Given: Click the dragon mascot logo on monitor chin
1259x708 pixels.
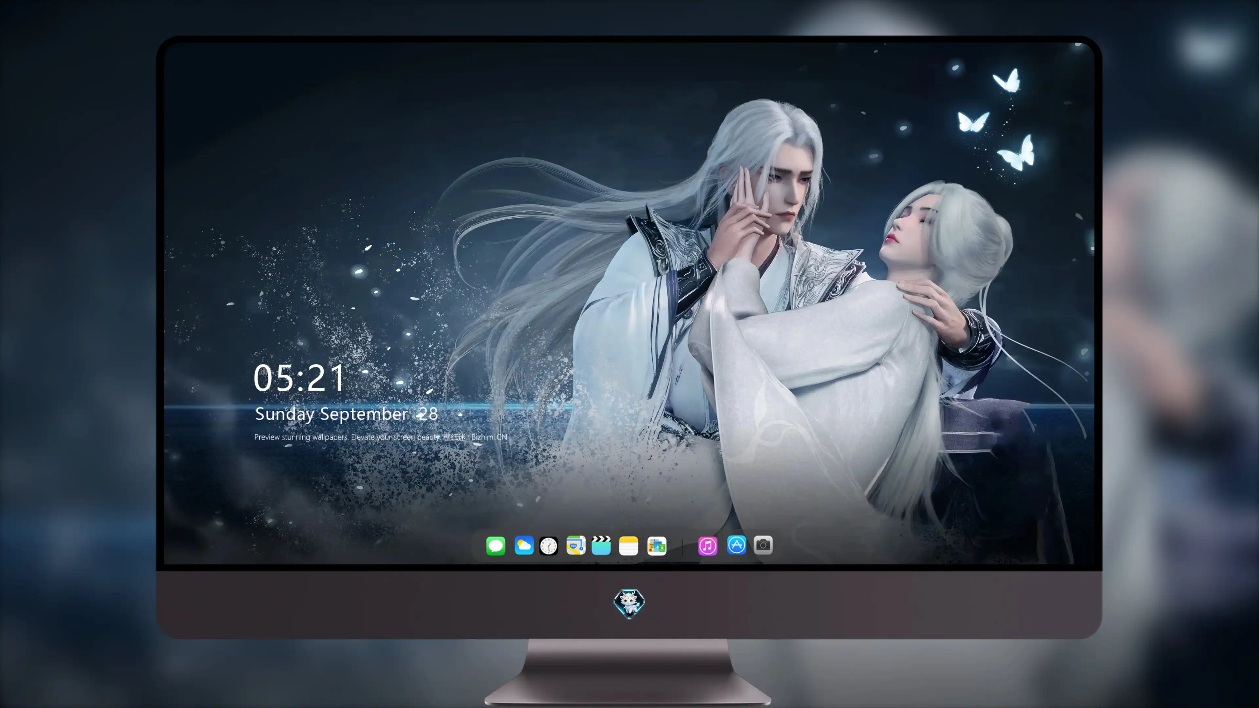Looking at the screenshot, I should coord(629,604).
